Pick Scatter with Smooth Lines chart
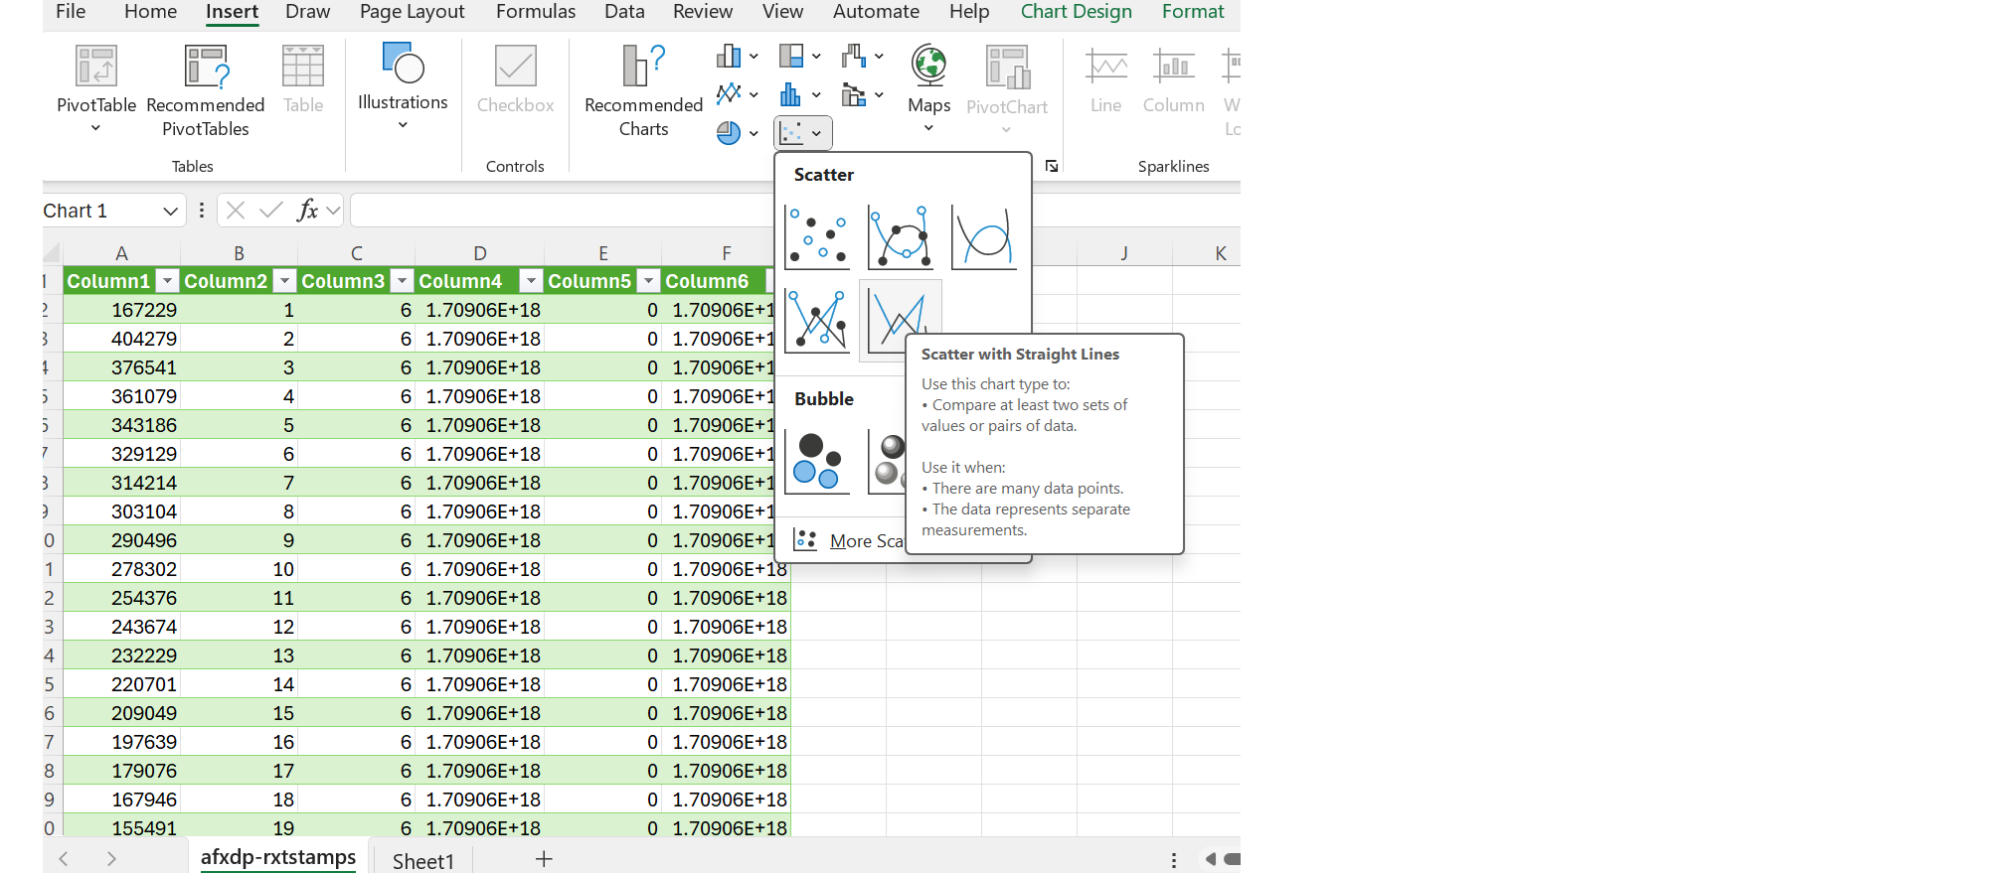This screenshot has height=873, width=2010. [983, 237]
